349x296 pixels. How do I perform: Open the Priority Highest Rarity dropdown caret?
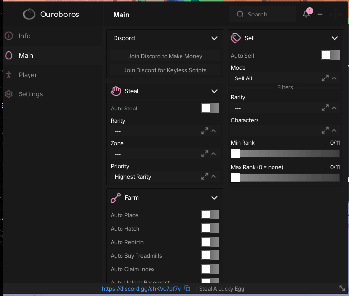(x=213, y=176)
